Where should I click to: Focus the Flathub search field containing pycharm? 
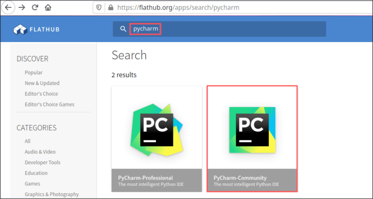[x=220, y=29]
